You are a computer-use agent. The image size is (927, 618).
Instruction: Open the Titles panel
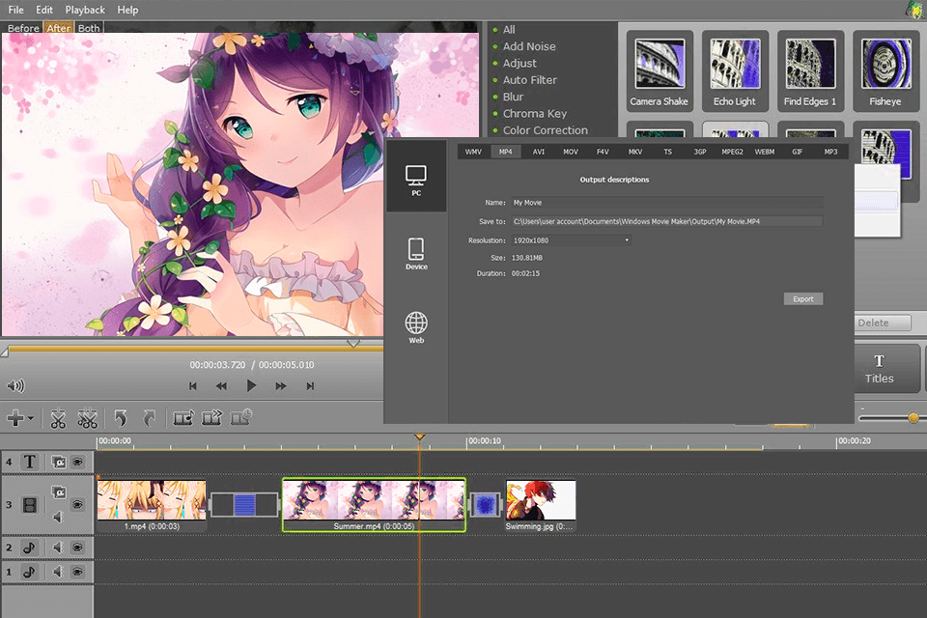[885, 368]
